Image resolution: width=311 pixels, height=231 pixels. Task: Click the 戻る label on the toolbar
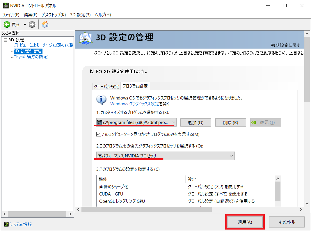(x=15, y=25)
